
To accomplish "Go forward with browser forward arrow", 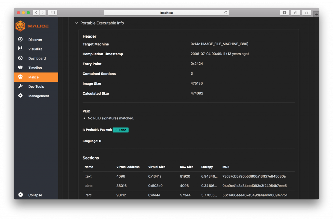I will click(x=43, y=13).
